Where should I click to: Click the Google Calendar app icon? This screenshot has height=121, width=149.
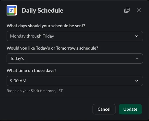click(x=12, y=10)
